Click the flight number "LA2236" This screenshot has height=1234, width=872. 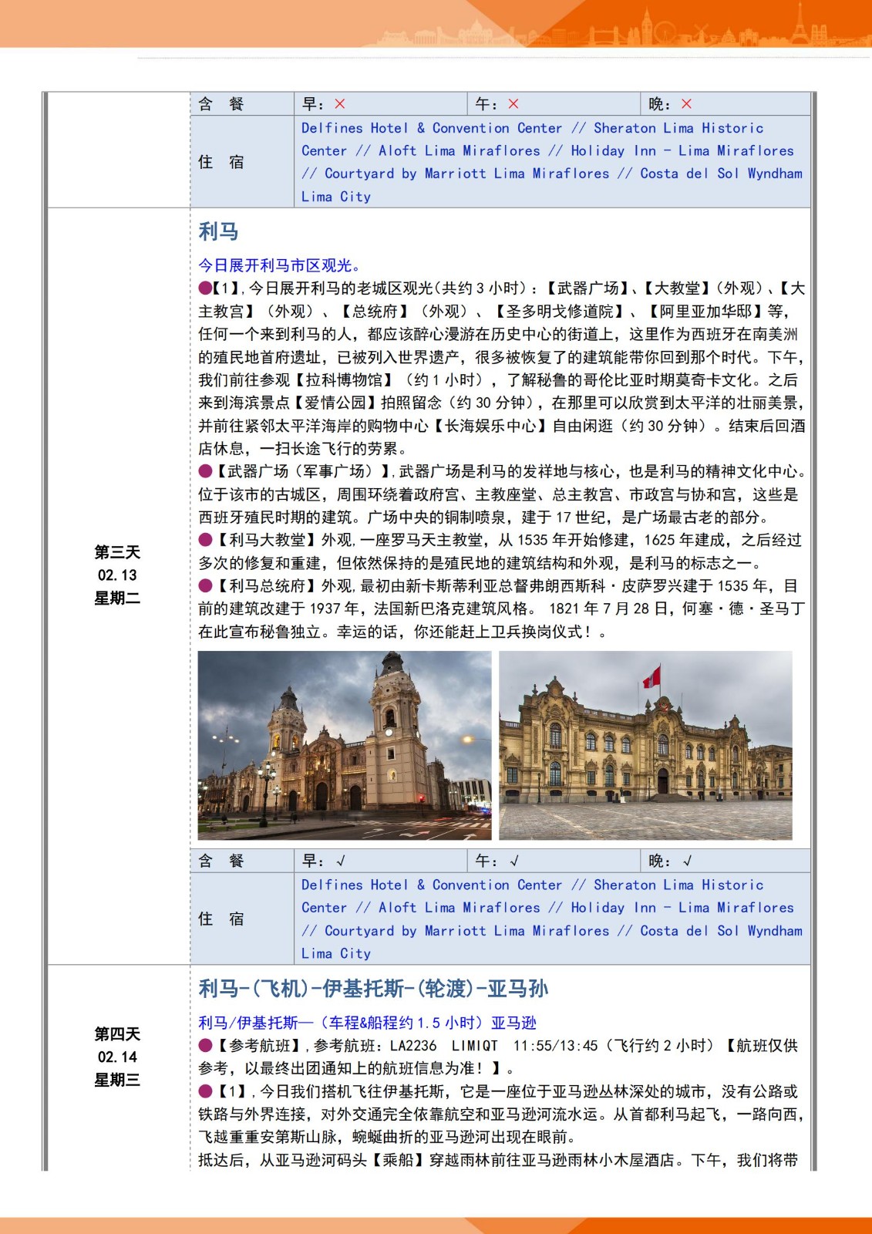point(413,1046)
